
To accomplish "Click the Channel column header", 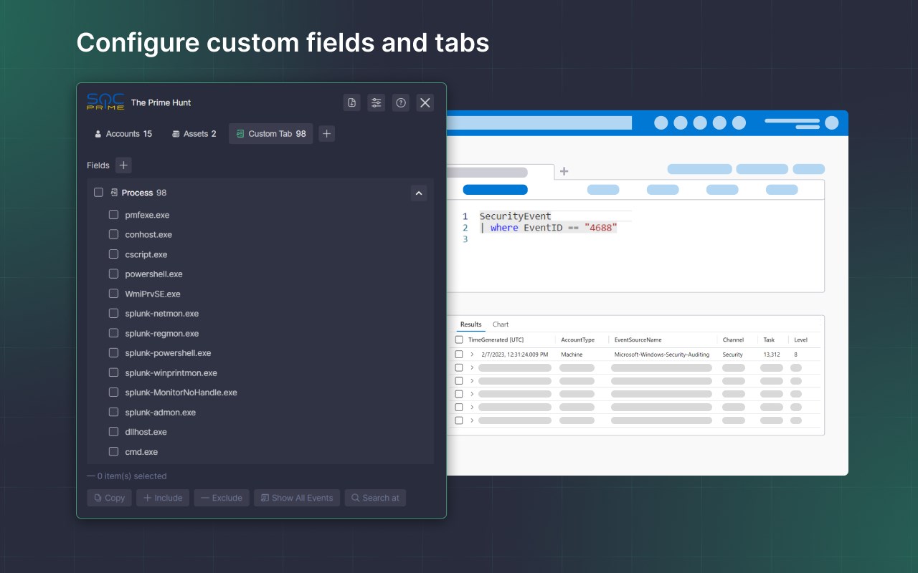I will [733, 340].
